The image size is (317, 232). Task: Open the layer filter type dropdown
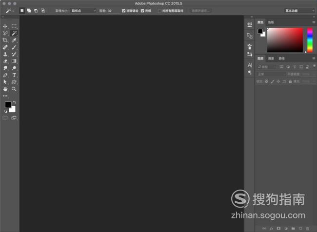267,67
